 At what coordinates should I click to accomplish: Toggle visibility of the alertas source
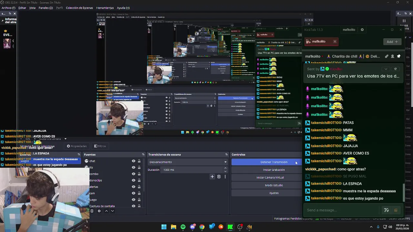coord(133,187)
